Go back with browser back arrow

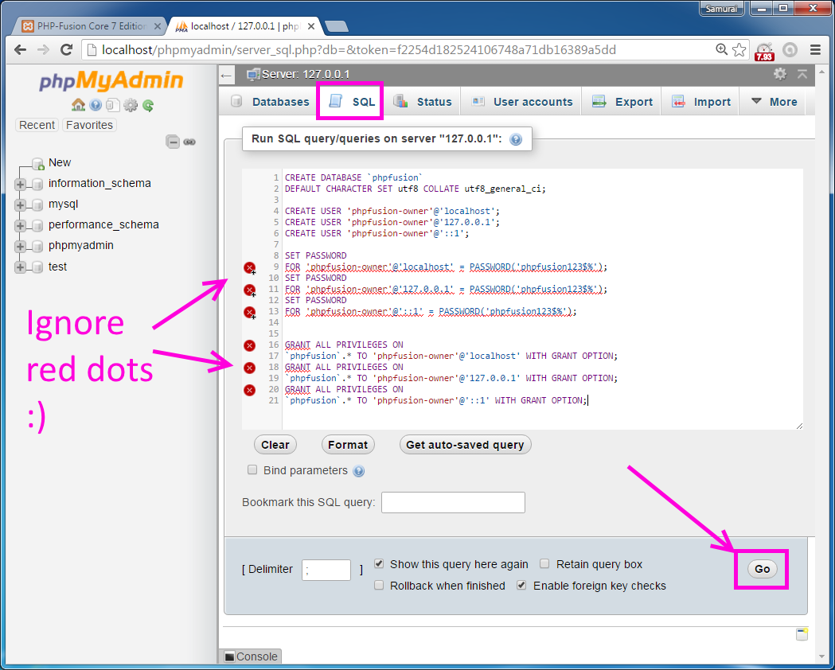coord(20,49)
